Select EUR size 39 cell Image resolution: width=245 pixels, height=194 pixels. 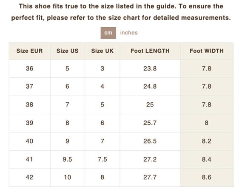click(29, 123)
